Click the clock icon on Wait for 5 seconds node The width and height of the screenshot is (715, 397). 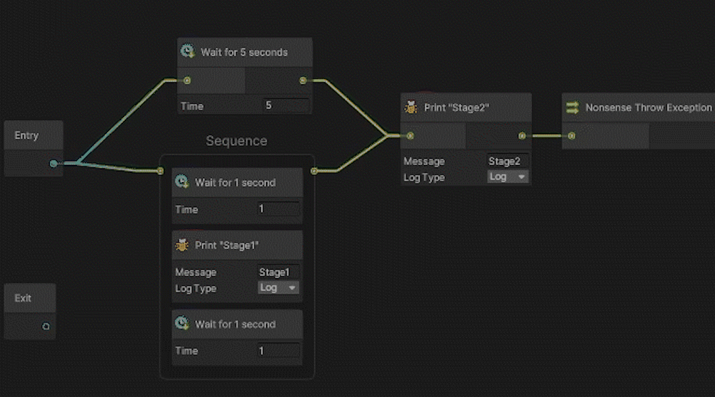[188, 52]
